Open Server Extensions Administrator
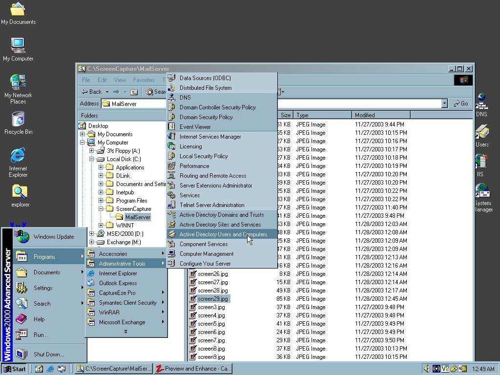 [222, 185]
